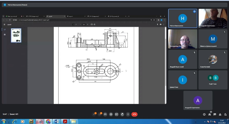Toggle the microphone in call controls
229x124 pixels.
(94, 114)
